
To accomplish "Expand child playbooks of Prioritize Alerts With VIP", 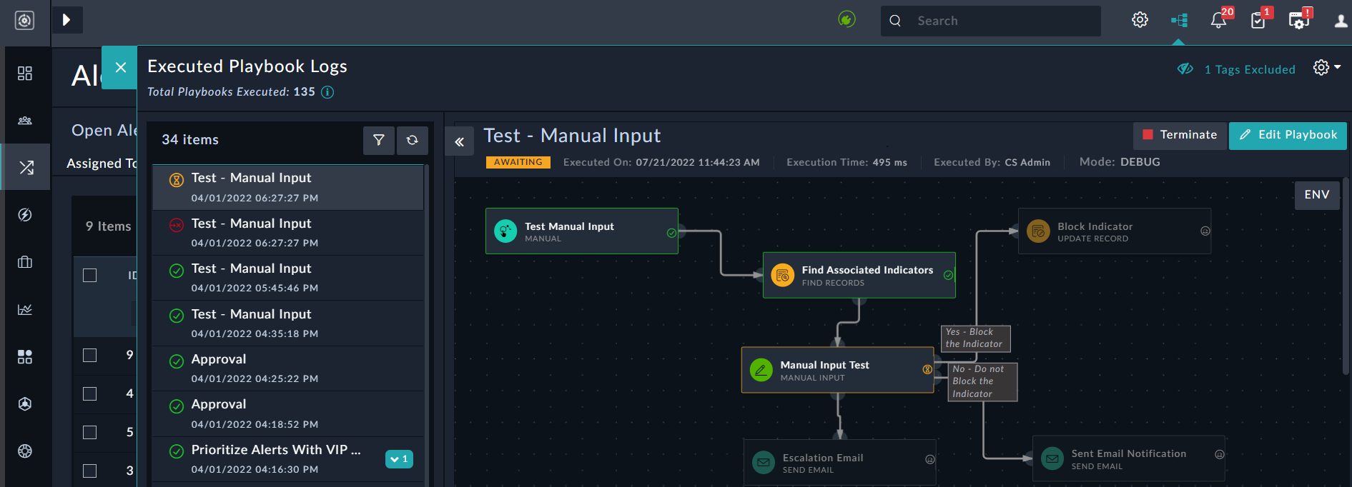I will [x=399, y=459].
